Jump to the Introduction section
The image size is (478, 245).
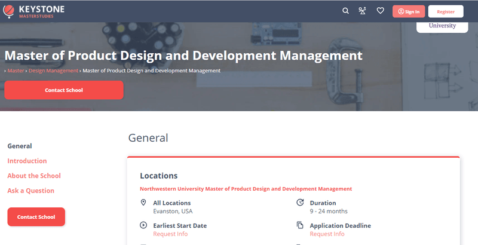[x=27, y=161]
